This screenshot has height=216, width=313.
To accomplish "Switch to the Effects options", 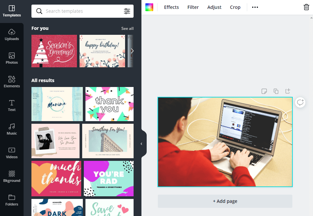I will coord(171,7).
